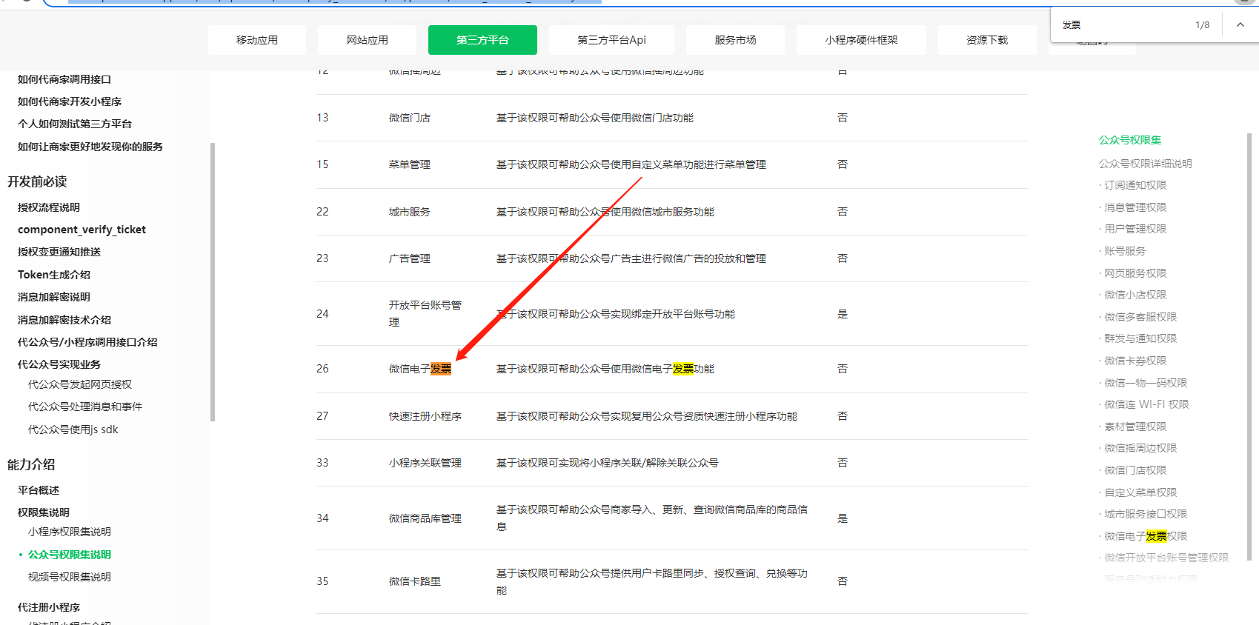This screenshot has width=1259, height=625.
Task: Jump to 微信卡券权限 section
Action: pyautogui.click(x=1135, y=361)
